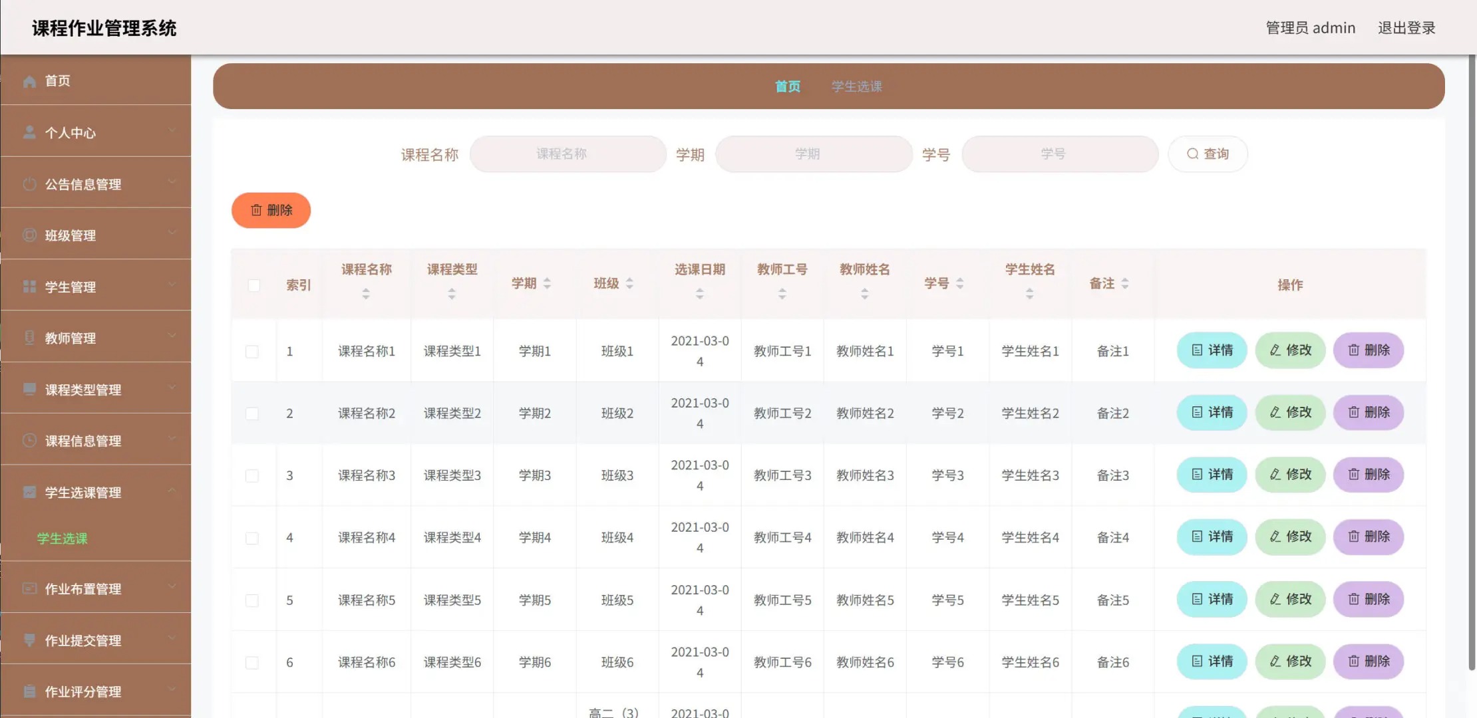Click the icon beside 学生选课管理
Image resolution: width=1477 pixels, height=718 pixels.
coord(29,492)
